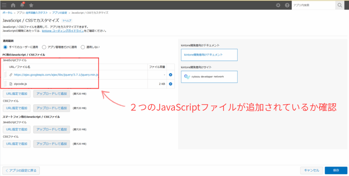Viewport: 349px width, 176px height.
Task: Click smartphone JavaScript URL指定で追加 button
Action: [x=17, y=129]
